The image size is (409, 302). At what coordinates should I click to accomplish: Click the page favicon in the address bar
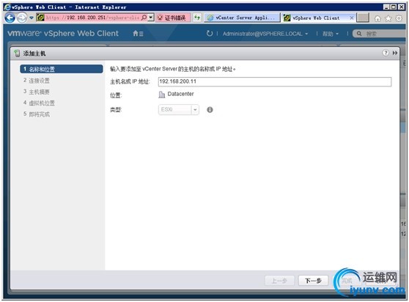pyautogui.click(x=40, y=18)
